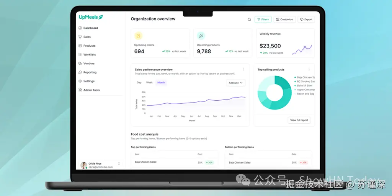Click the 9,788 upcoming products value
392x196 pixels.
(x=204, y=52)
